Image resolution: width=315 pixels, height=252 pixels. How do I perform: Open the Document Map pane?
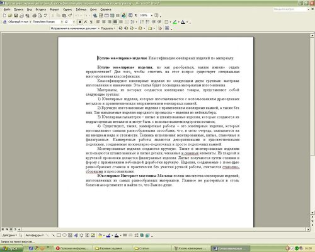point(130,16)
